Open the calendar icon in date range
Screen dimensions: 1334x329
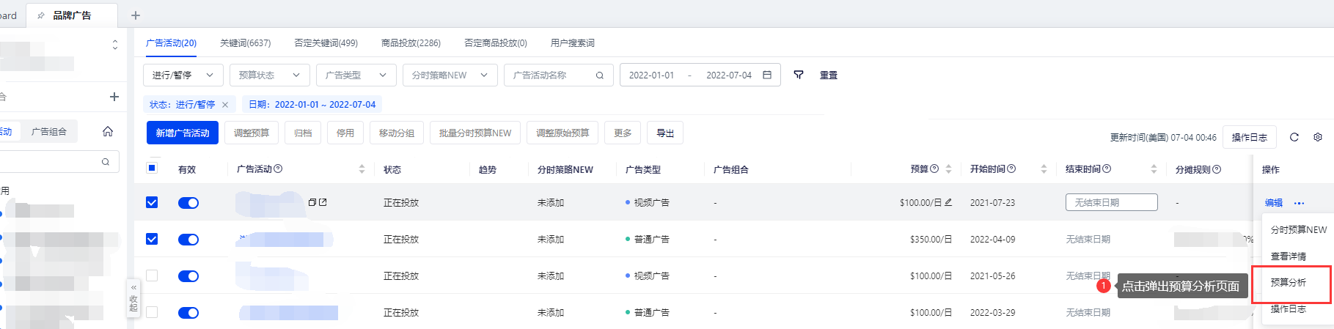point(767,75)
